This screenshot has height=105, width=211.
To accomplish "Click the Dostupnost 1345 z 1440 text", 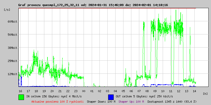I will click(172, 102).
